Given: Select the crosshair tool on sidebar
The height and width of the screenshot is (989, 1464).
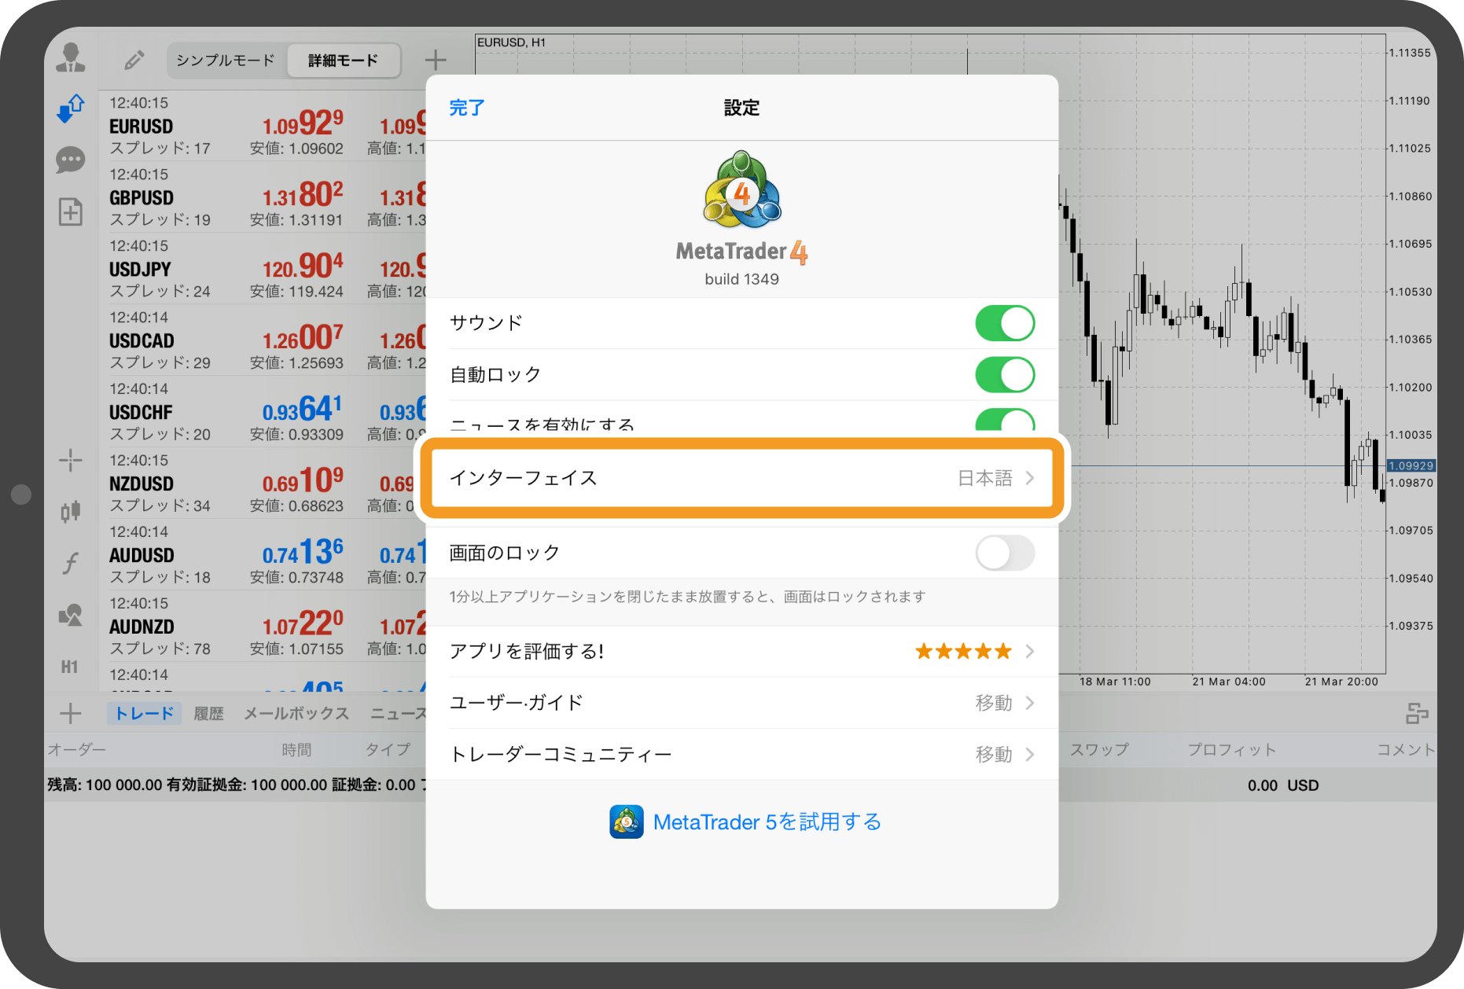Looking at the screenshot, I should [71, 461].
